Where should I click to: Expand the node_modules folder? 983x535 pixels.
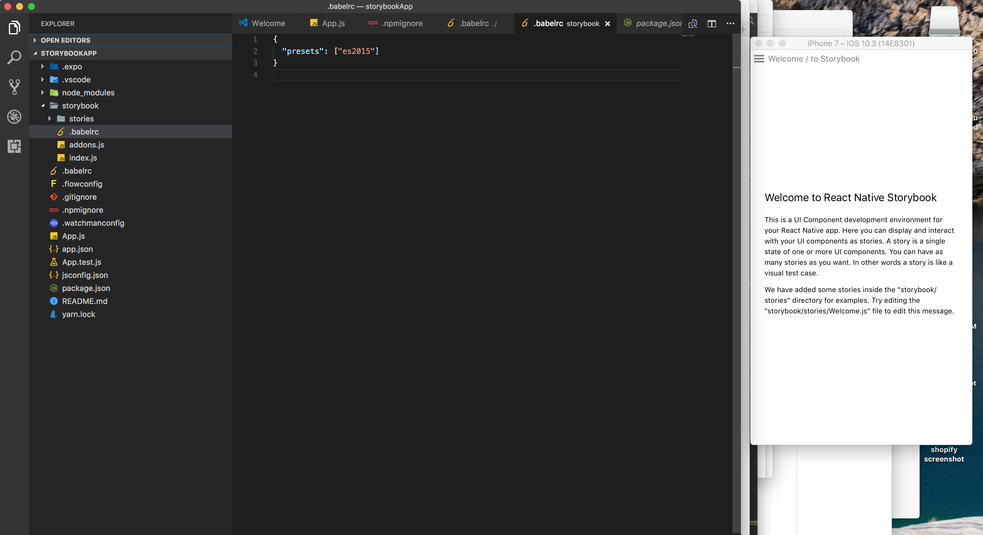(x=88, y=92)
